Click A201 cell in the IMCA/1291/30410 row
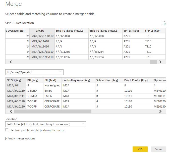The image size is (170, 156). [133, 36]
